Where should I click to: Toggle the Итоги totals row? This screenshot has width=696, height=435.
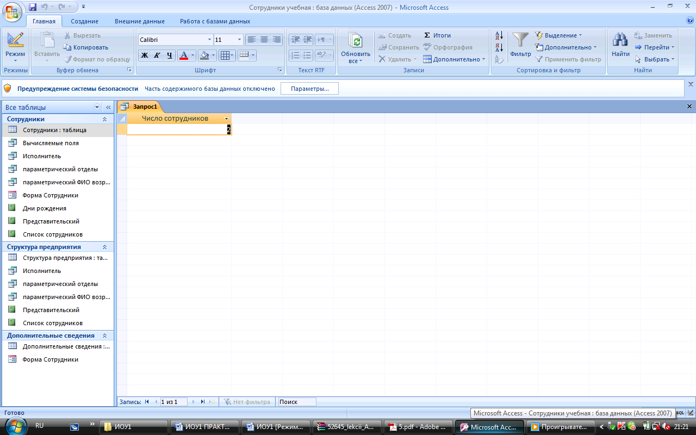click(x=437, y=35)
